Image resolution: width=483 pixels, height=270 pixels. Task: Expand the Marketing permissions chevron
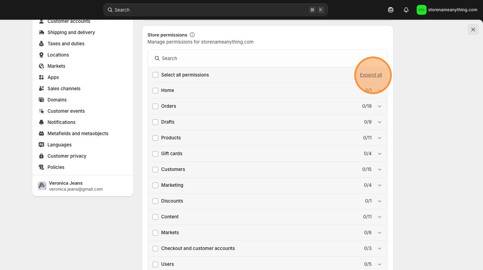[x=380, y=185]
